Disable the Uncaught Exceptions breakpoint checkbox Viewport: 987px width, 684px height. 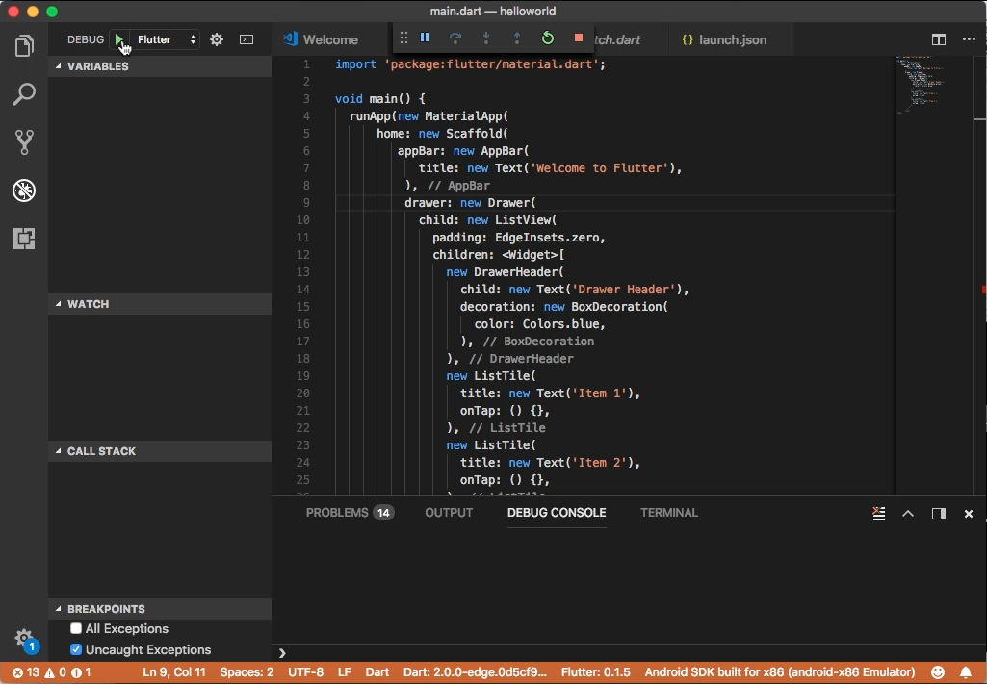[x=76, y=649]
